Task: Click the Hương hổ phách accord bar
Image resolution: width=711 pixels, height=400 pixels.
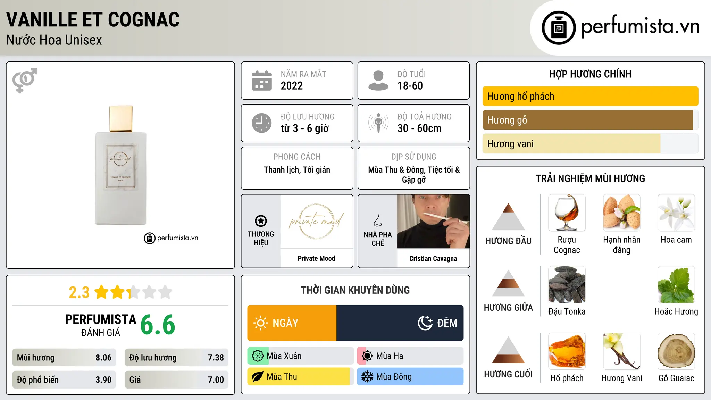Action: 590,96
